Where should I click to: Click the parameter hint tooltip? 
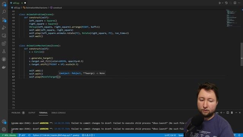82,73
